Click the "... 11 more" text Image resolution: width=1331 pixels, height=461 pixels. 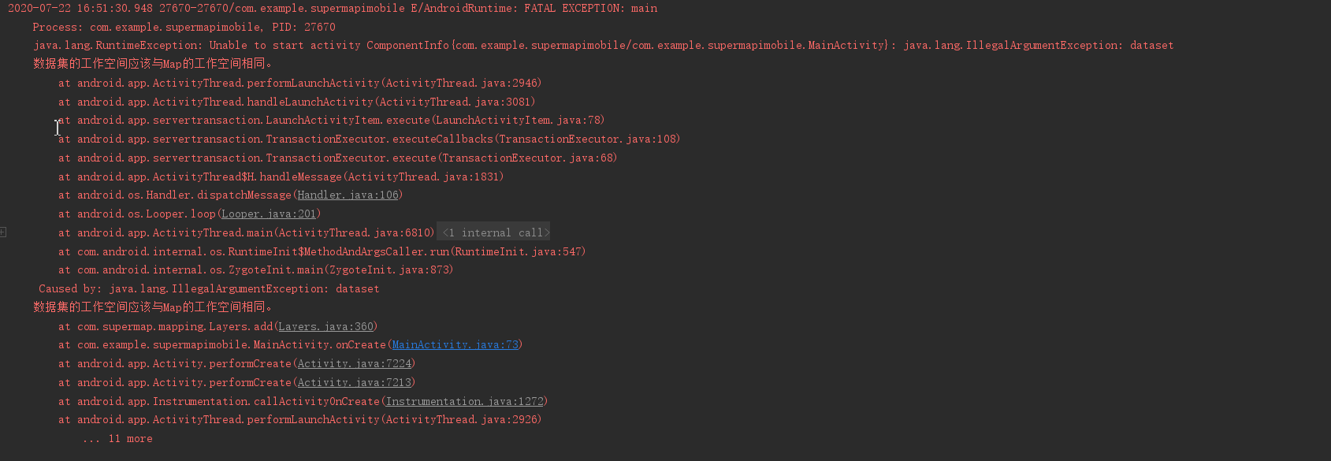[117, 439]
